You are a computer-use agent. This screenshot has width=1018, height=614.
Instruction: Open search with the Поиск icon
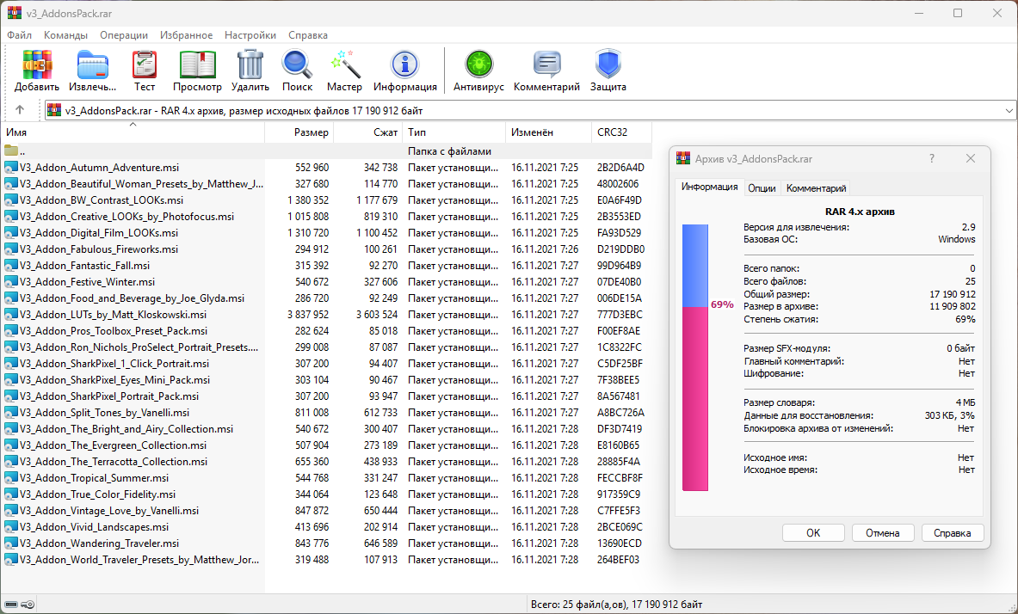pyautogui.click(x=297, y=65)
